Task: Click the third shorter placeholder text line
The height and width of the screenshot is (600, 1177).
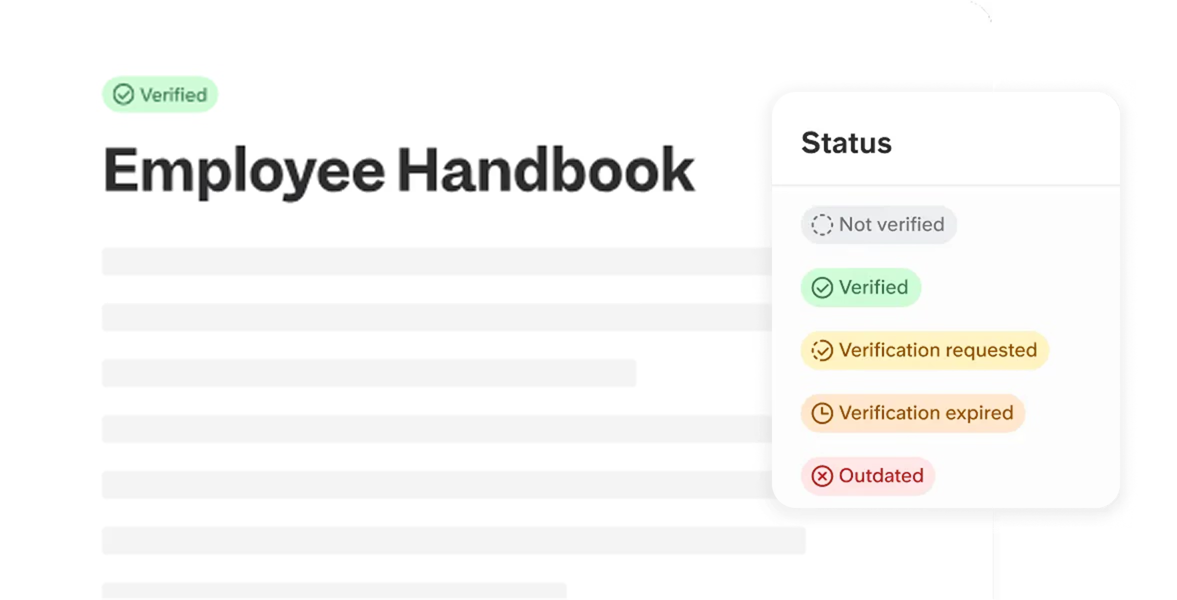Action: (369, 373)
